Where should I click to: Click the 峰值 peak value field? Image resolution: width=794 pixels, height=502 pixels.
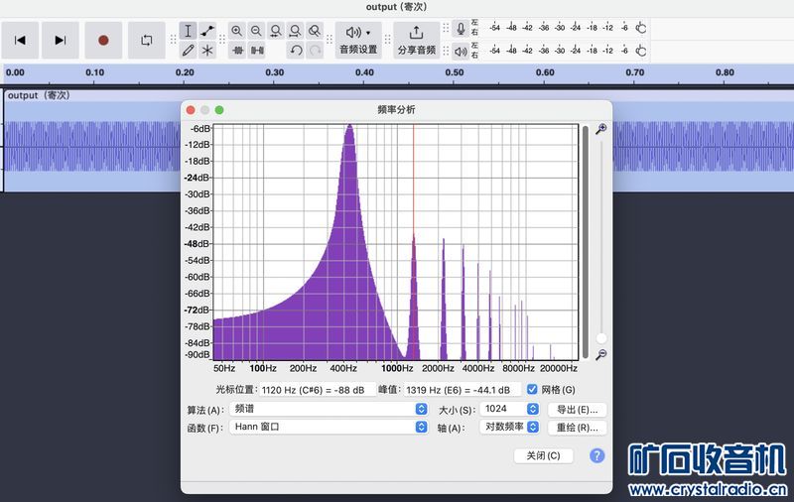pos(463,390)
